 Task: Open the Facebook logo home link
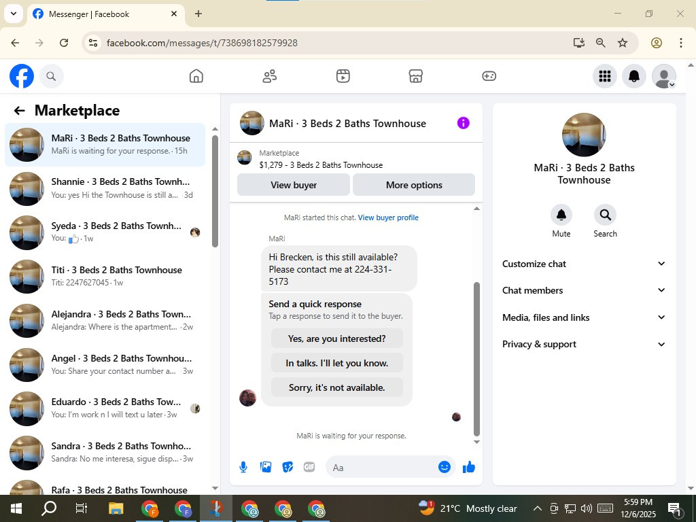point(22,76)
